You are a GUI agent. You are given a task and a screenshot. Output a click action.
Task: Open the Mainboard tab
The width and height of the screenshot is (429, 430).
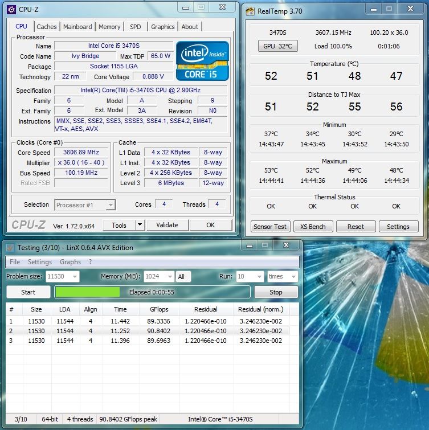coord(77,27)
